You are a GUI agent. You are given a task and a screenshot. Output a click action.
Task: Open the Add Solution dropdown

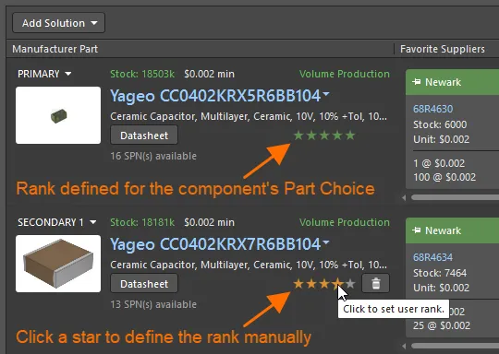pos(58,23)
